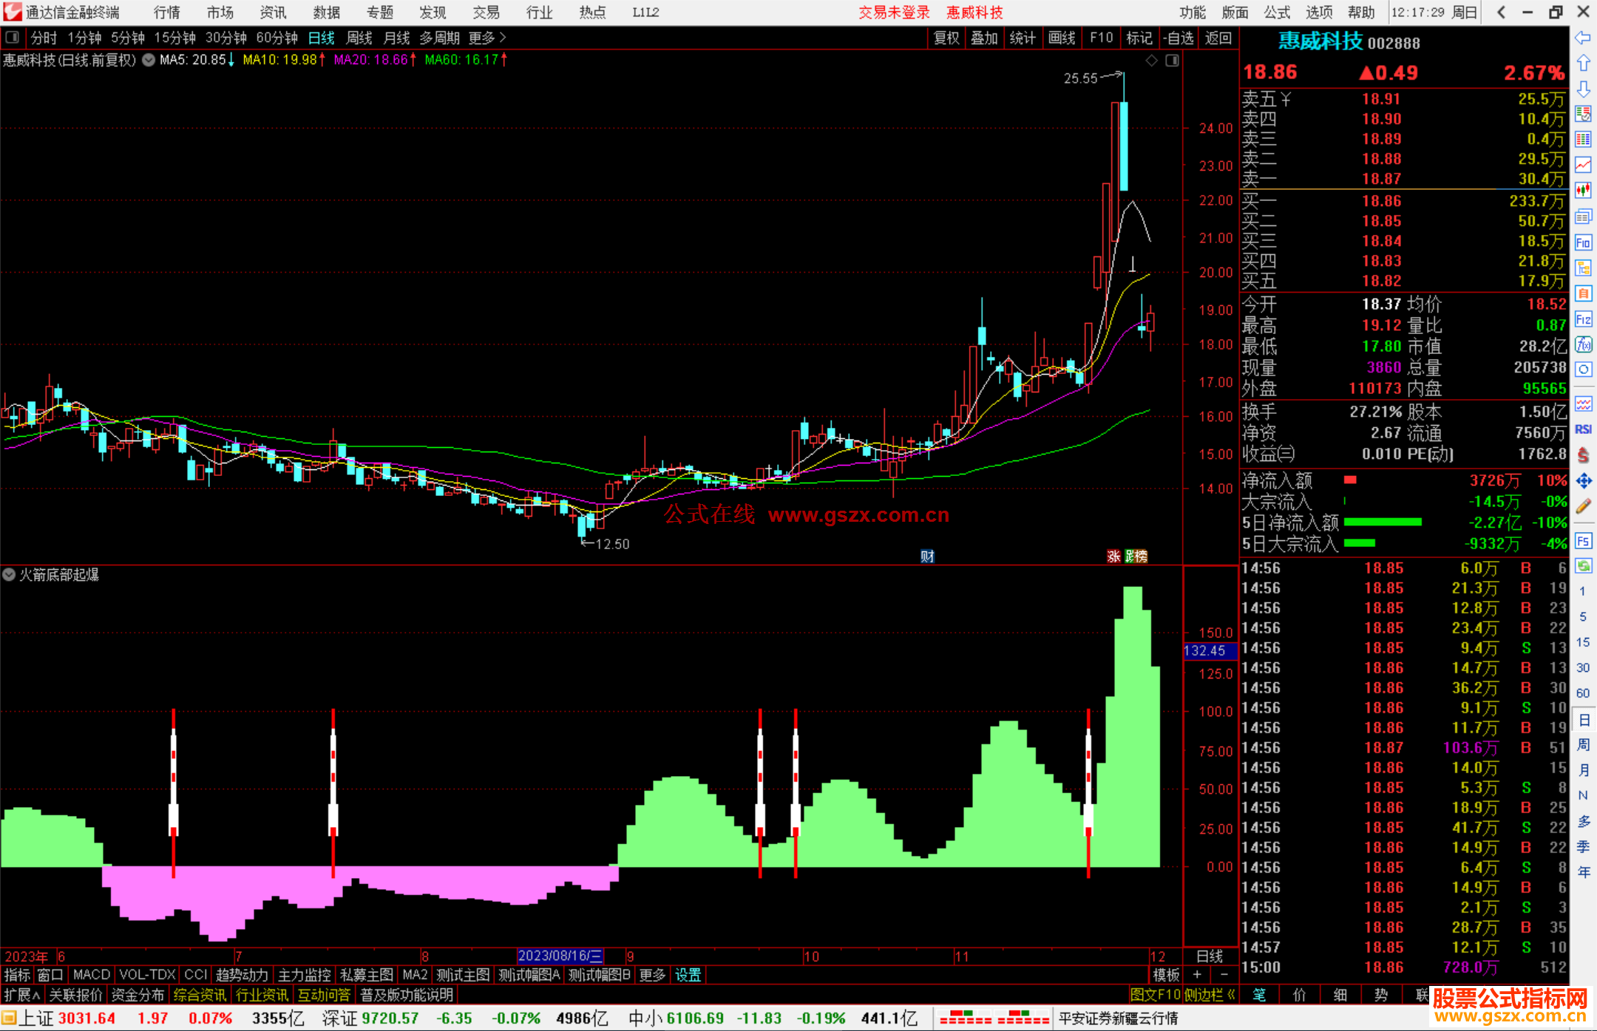Click the 2023/08/16 date marker on timeline
1597x1031 pixels.
[560, 956]
